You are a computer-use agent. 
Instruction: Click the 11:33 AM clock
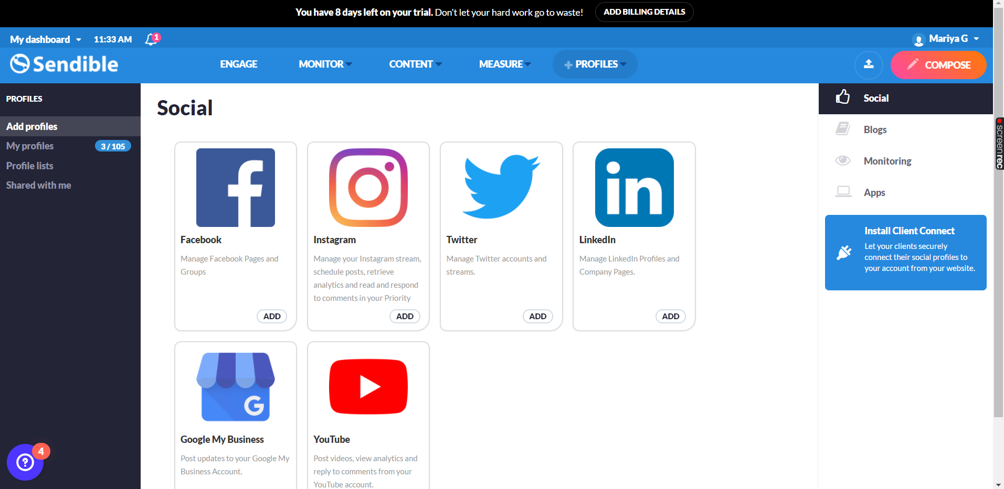tap(113, 39)
